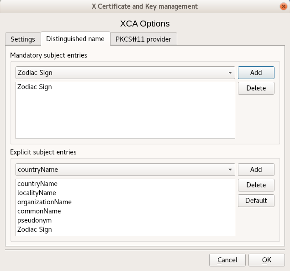Open the countryName explicit entries dropdown
Image resolution: width=290 pixels, height=271 pixels.
(x=125, y=170)
